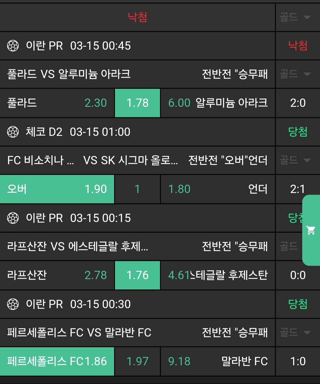Open the green shopping cart tab
Image resolution: width=320 pixels, height=384 pixels.
point(311,230)
